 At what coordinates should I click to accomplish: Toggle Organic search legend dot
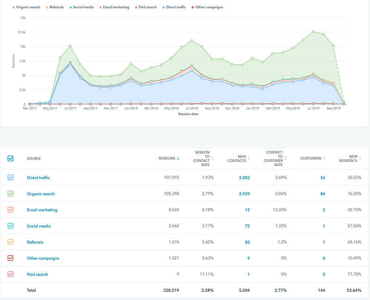pos(14,7)
